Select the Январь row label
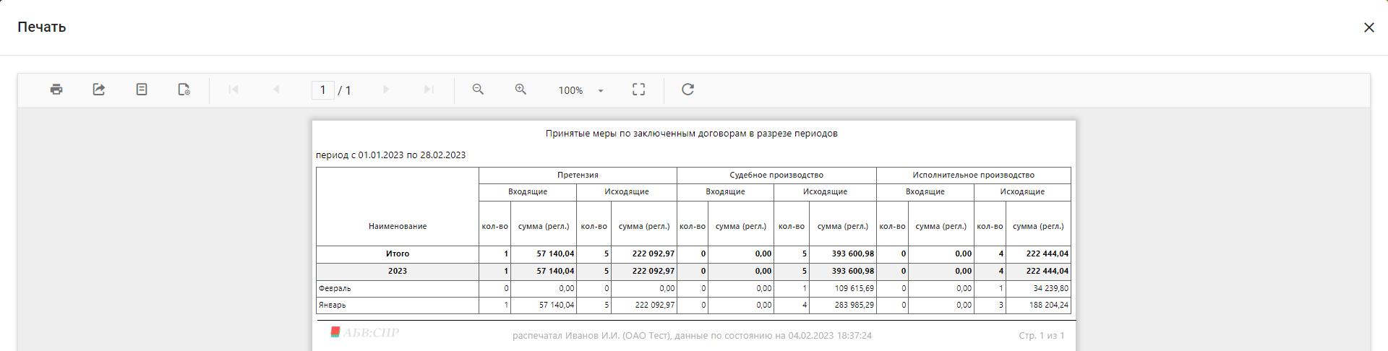Screen dimensions: 1388x351 click(x=333, y=305)
